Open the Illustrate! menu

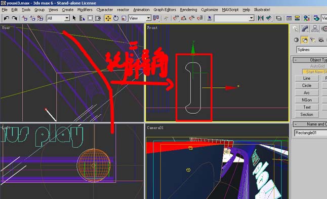click(x=262, y=10)
